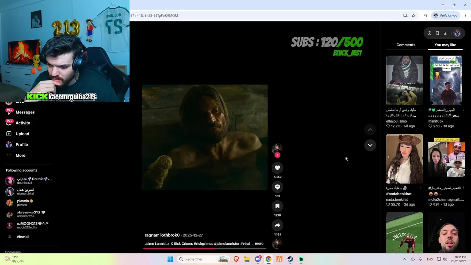Expand the caption with more link

[x=259, y=244]
